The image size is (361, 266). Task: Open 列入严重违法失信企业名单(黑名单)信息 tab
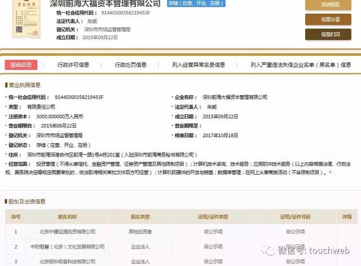[x=301, y=65]
